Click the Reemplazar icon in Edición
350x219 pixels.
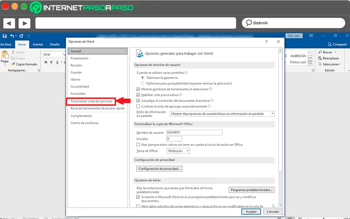pos(320,58)
